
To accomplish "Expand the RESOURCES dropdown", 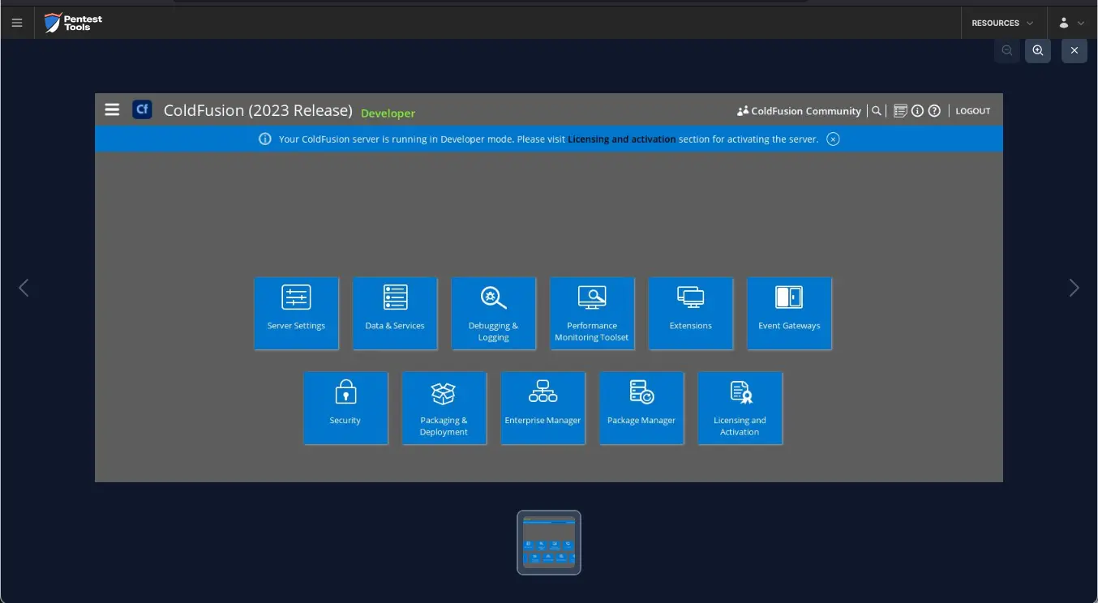I will click(1003, 23).
